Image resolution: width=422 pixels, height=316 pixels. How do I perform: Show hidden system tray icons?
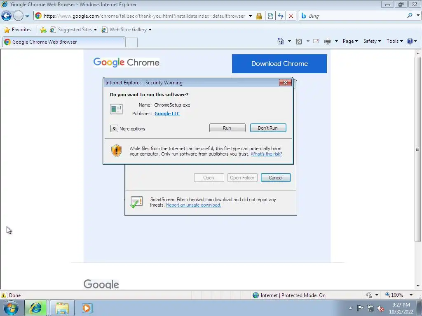click(x=350, y=308)
